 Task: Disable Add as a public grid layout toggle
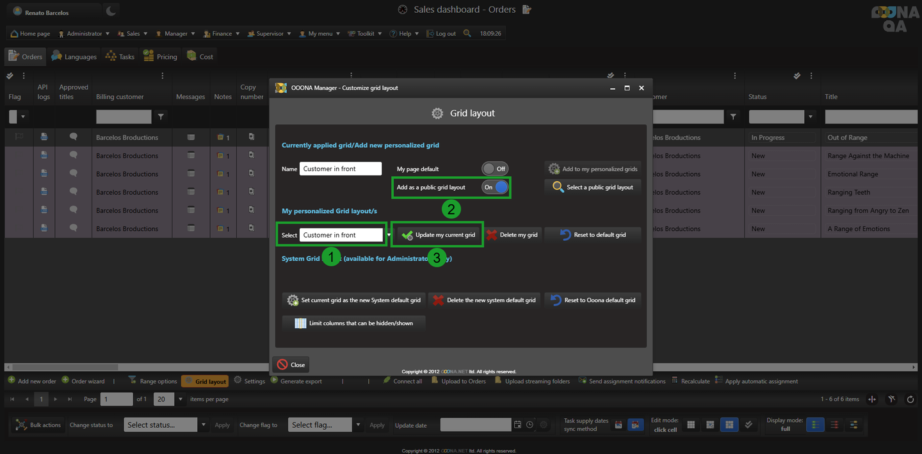(x=495, y=187)
